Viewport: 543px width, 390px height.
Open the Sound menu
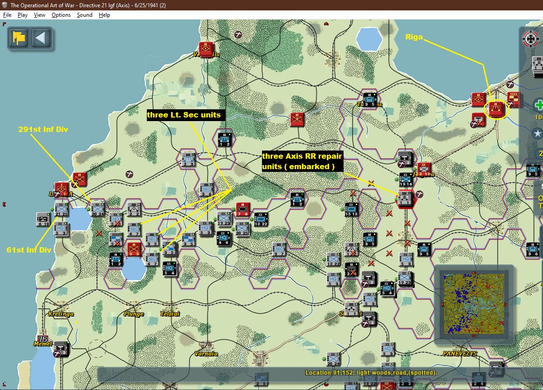84,15
